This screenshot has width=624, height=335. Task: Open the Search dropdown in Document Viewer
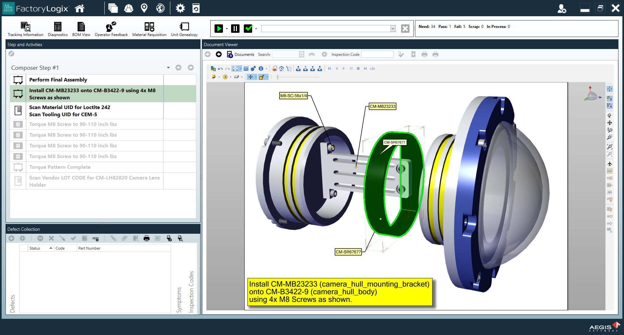(301, 54)
